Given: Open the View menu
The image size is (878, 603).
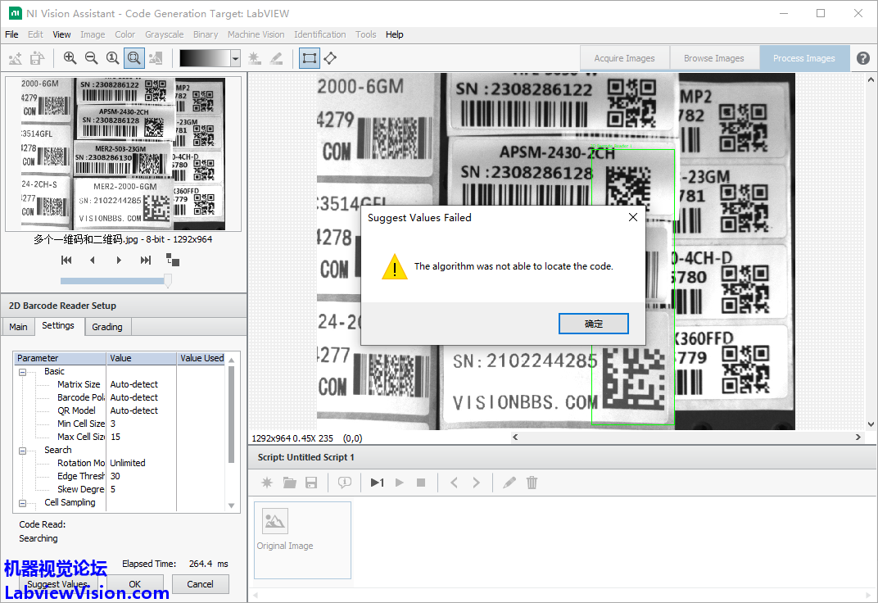Looking at the screenshot, I should click(x=61, y=34).
